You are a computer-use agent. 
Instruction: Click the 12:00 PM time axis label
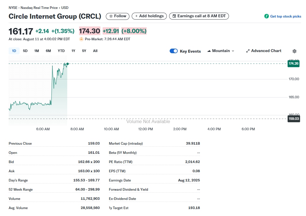(146, 129)
